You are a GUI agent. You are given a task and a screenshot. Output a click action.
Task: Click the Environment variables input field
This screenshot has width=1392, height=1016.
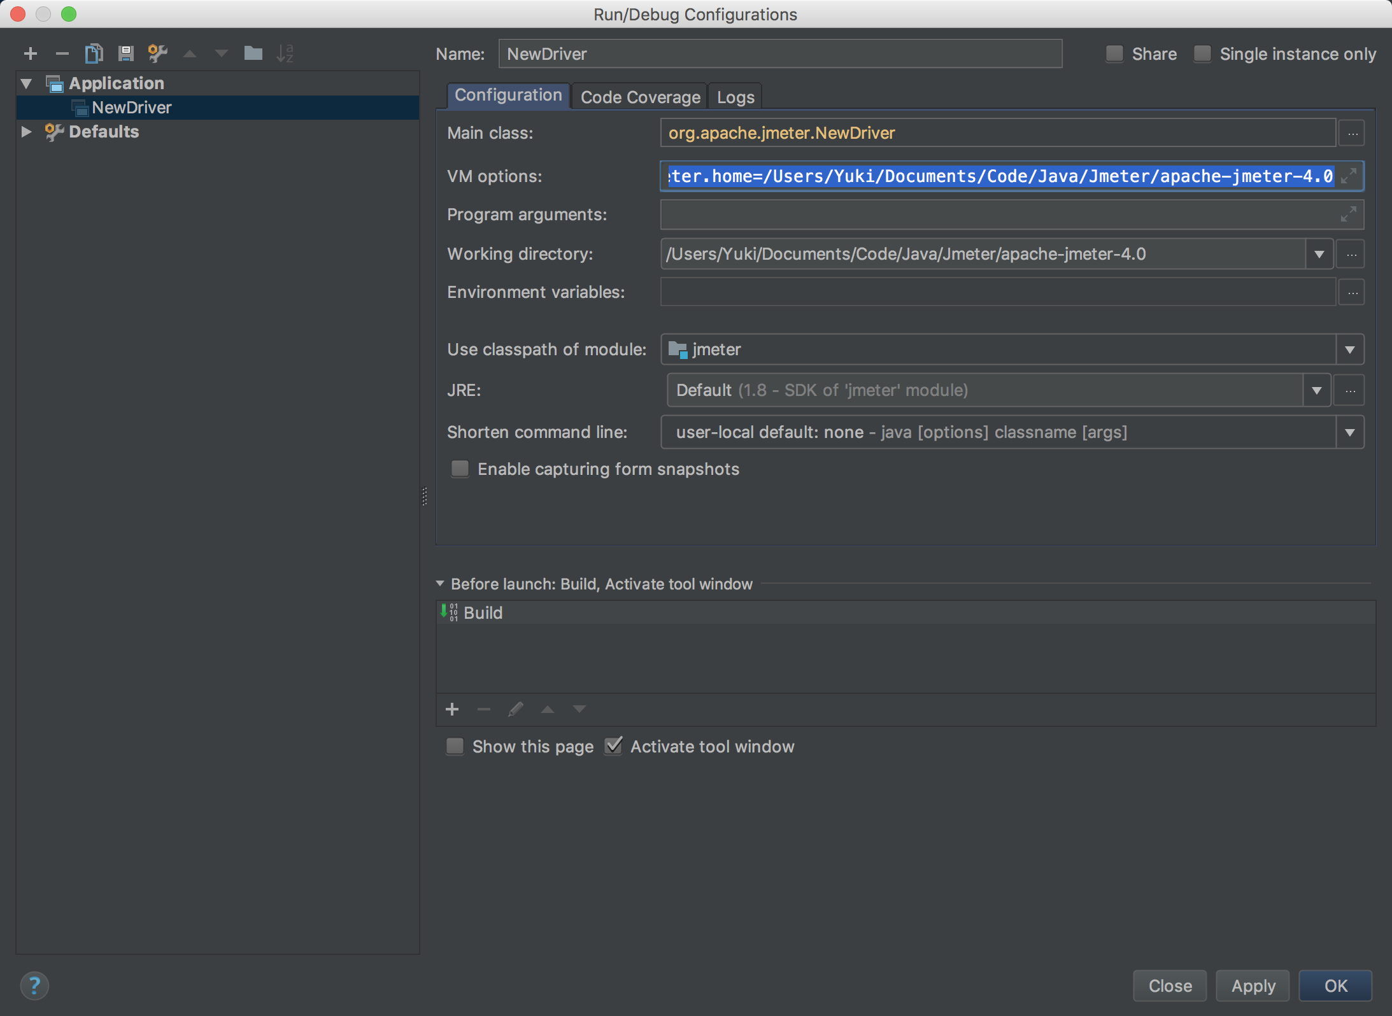(x=998, y=292)
